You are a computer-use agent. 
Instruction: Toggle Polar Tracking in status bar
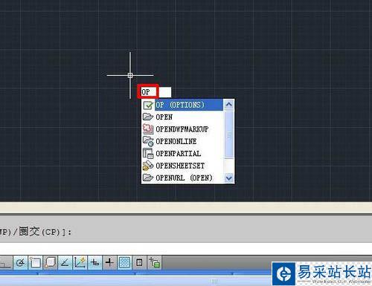[x=21, y=262]
